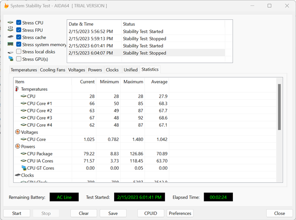Open the Cooling Fans tab

[53, 70]
